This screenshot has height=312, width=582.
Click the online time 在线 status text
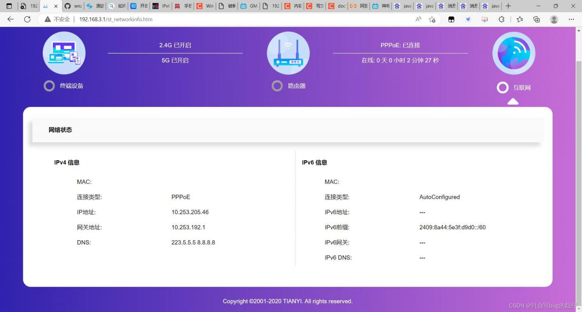[400, 60]
